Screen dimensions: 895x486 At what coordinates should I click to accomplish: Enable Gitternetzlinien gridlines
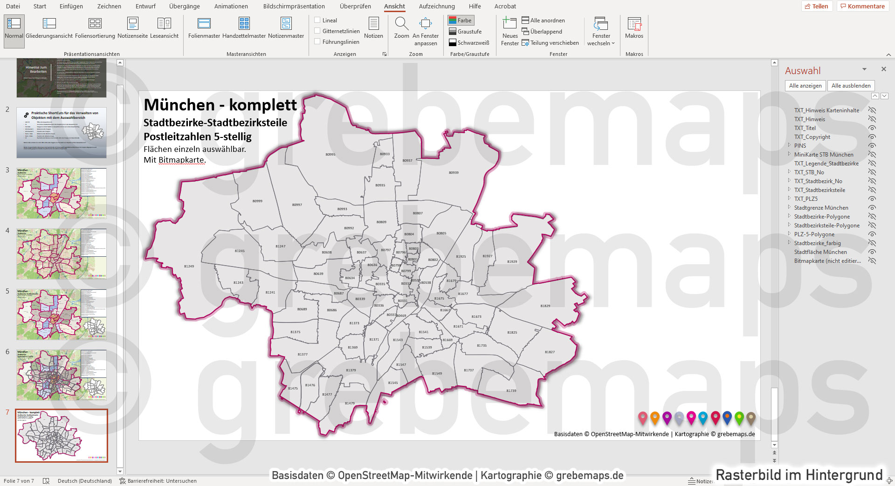pyautogui.click(x=317, y=31)
